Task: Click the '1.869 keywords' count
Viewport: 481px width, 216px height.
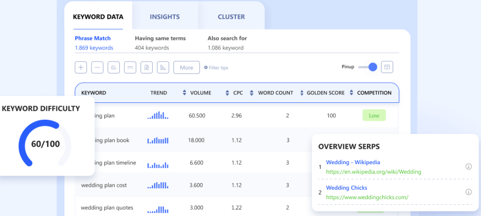Action: 94,48
